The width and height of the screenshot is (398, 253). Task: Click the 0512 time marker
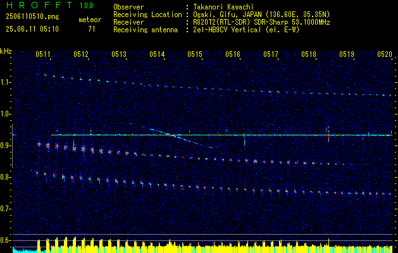(81, 54)
